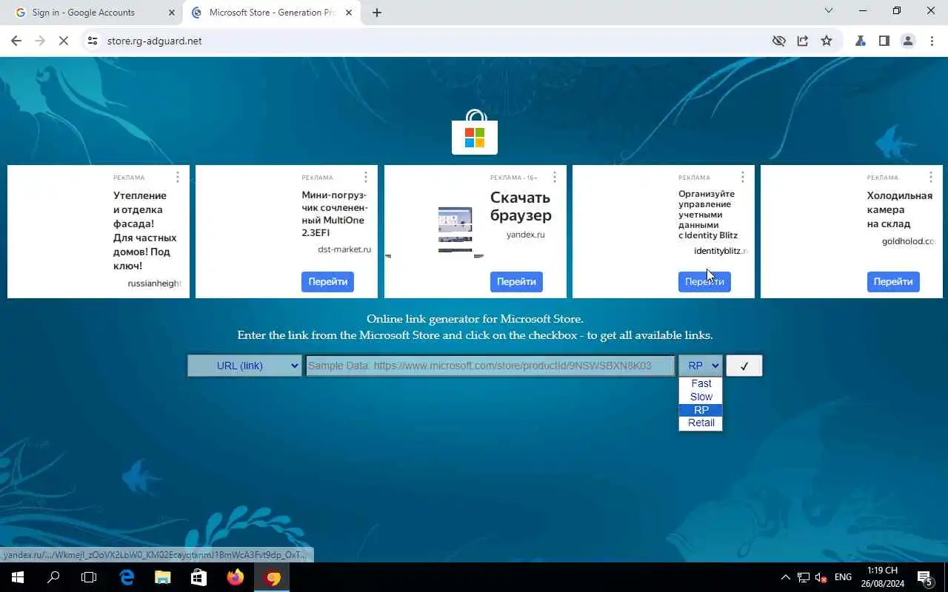Click the Microsoft Store bag logo

click(475, 133)
